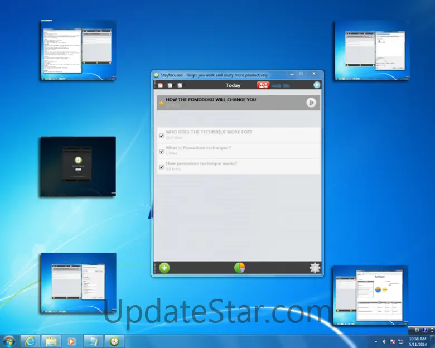Viewport: 435px width, 348px height.
Task: Select How pomodoro technique works? task text
Action: pyautogui.click(x=201, y=163)
